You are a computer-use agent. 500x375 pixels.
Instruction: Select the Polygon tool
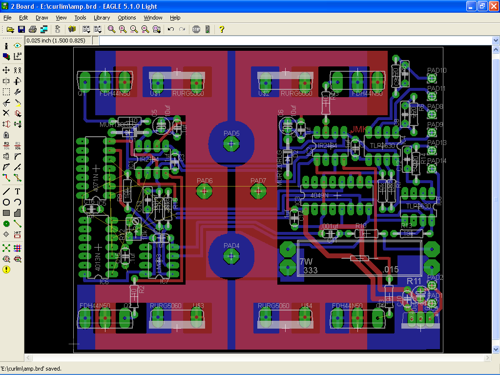coord(18,213)
